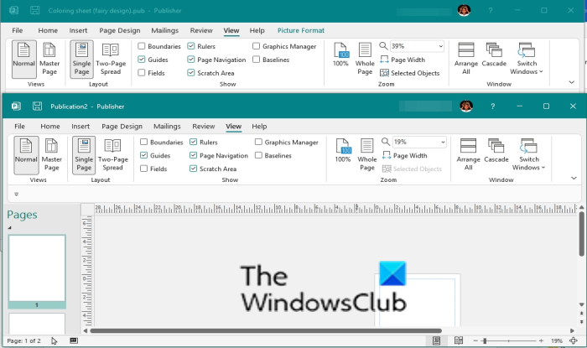
Task: Open Help tab in Coloring sheet window
Action: coord(257,31)
